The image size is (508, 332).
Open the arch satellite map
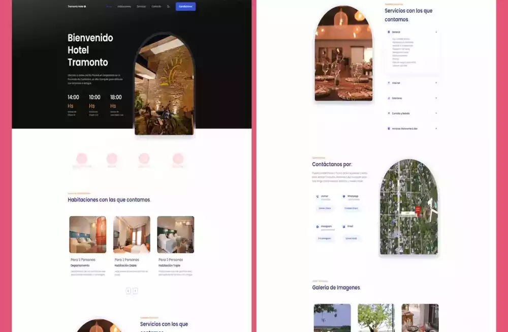tap(409, 206)
